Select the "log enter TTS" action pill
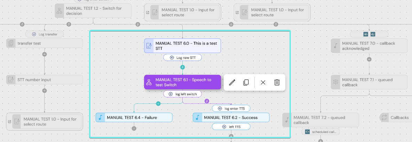 tap(231, 108)
